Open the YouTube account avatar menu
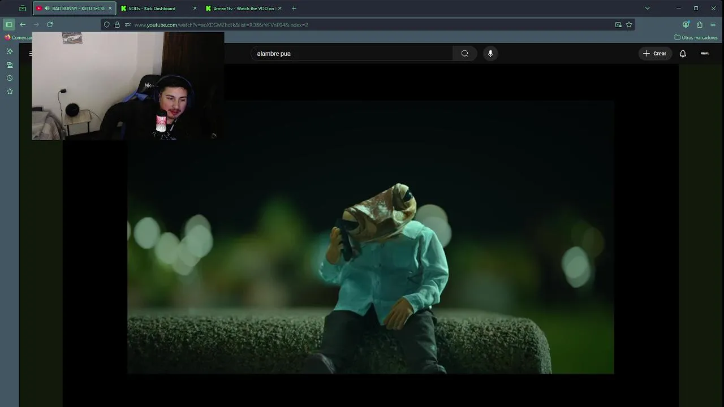This screenshot has height=407, width=724. 705,54
